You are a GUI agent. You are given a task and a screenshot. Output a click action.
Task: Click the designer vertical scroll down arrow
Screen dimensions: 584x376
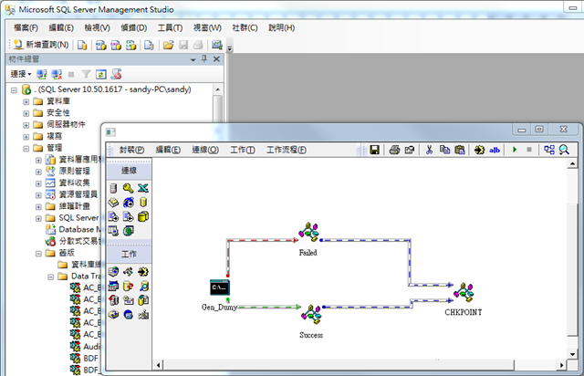coord(572,354)
